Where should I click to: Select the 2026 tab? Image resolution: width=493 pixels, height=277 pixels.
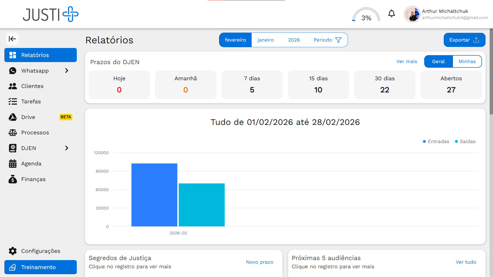pos(294,40)
